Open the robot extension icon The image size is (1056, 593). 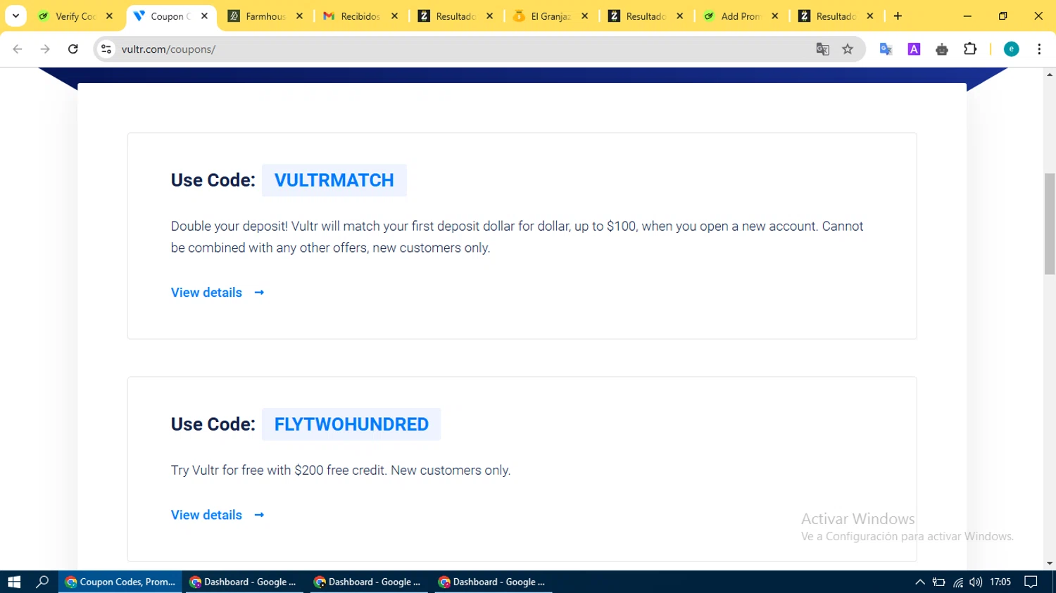tap(942, 49)
